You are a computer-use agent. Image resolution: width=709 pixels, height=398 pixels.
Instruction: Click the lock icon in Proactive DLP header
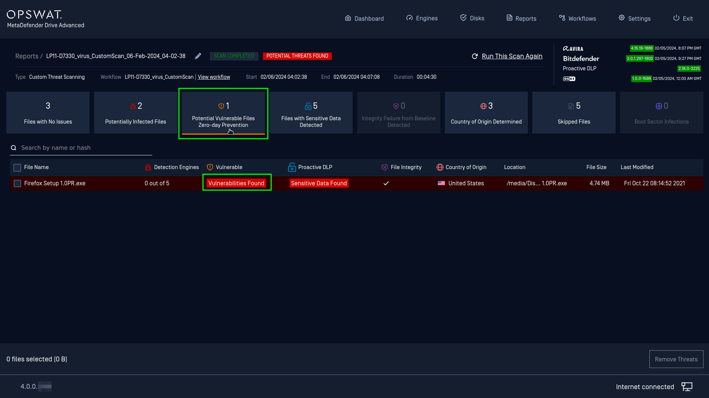292,167
